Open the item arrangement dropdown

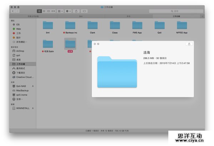click(60, 11)
